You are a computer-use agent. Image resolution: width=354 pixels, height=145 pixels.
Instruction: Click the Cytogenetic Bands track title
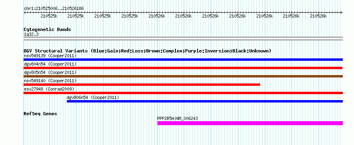pos(47,29)
